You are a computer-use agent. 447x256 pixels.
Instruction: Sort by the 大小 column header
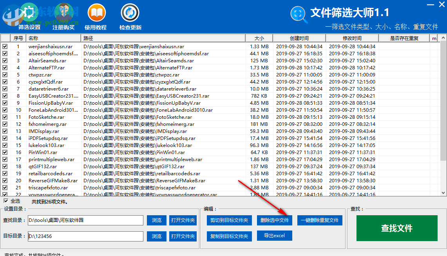point(259,38)
